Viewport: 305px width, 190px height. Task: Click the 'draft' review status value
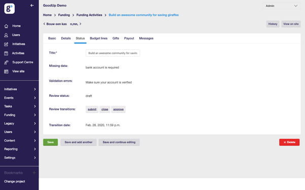click(89, 96)
